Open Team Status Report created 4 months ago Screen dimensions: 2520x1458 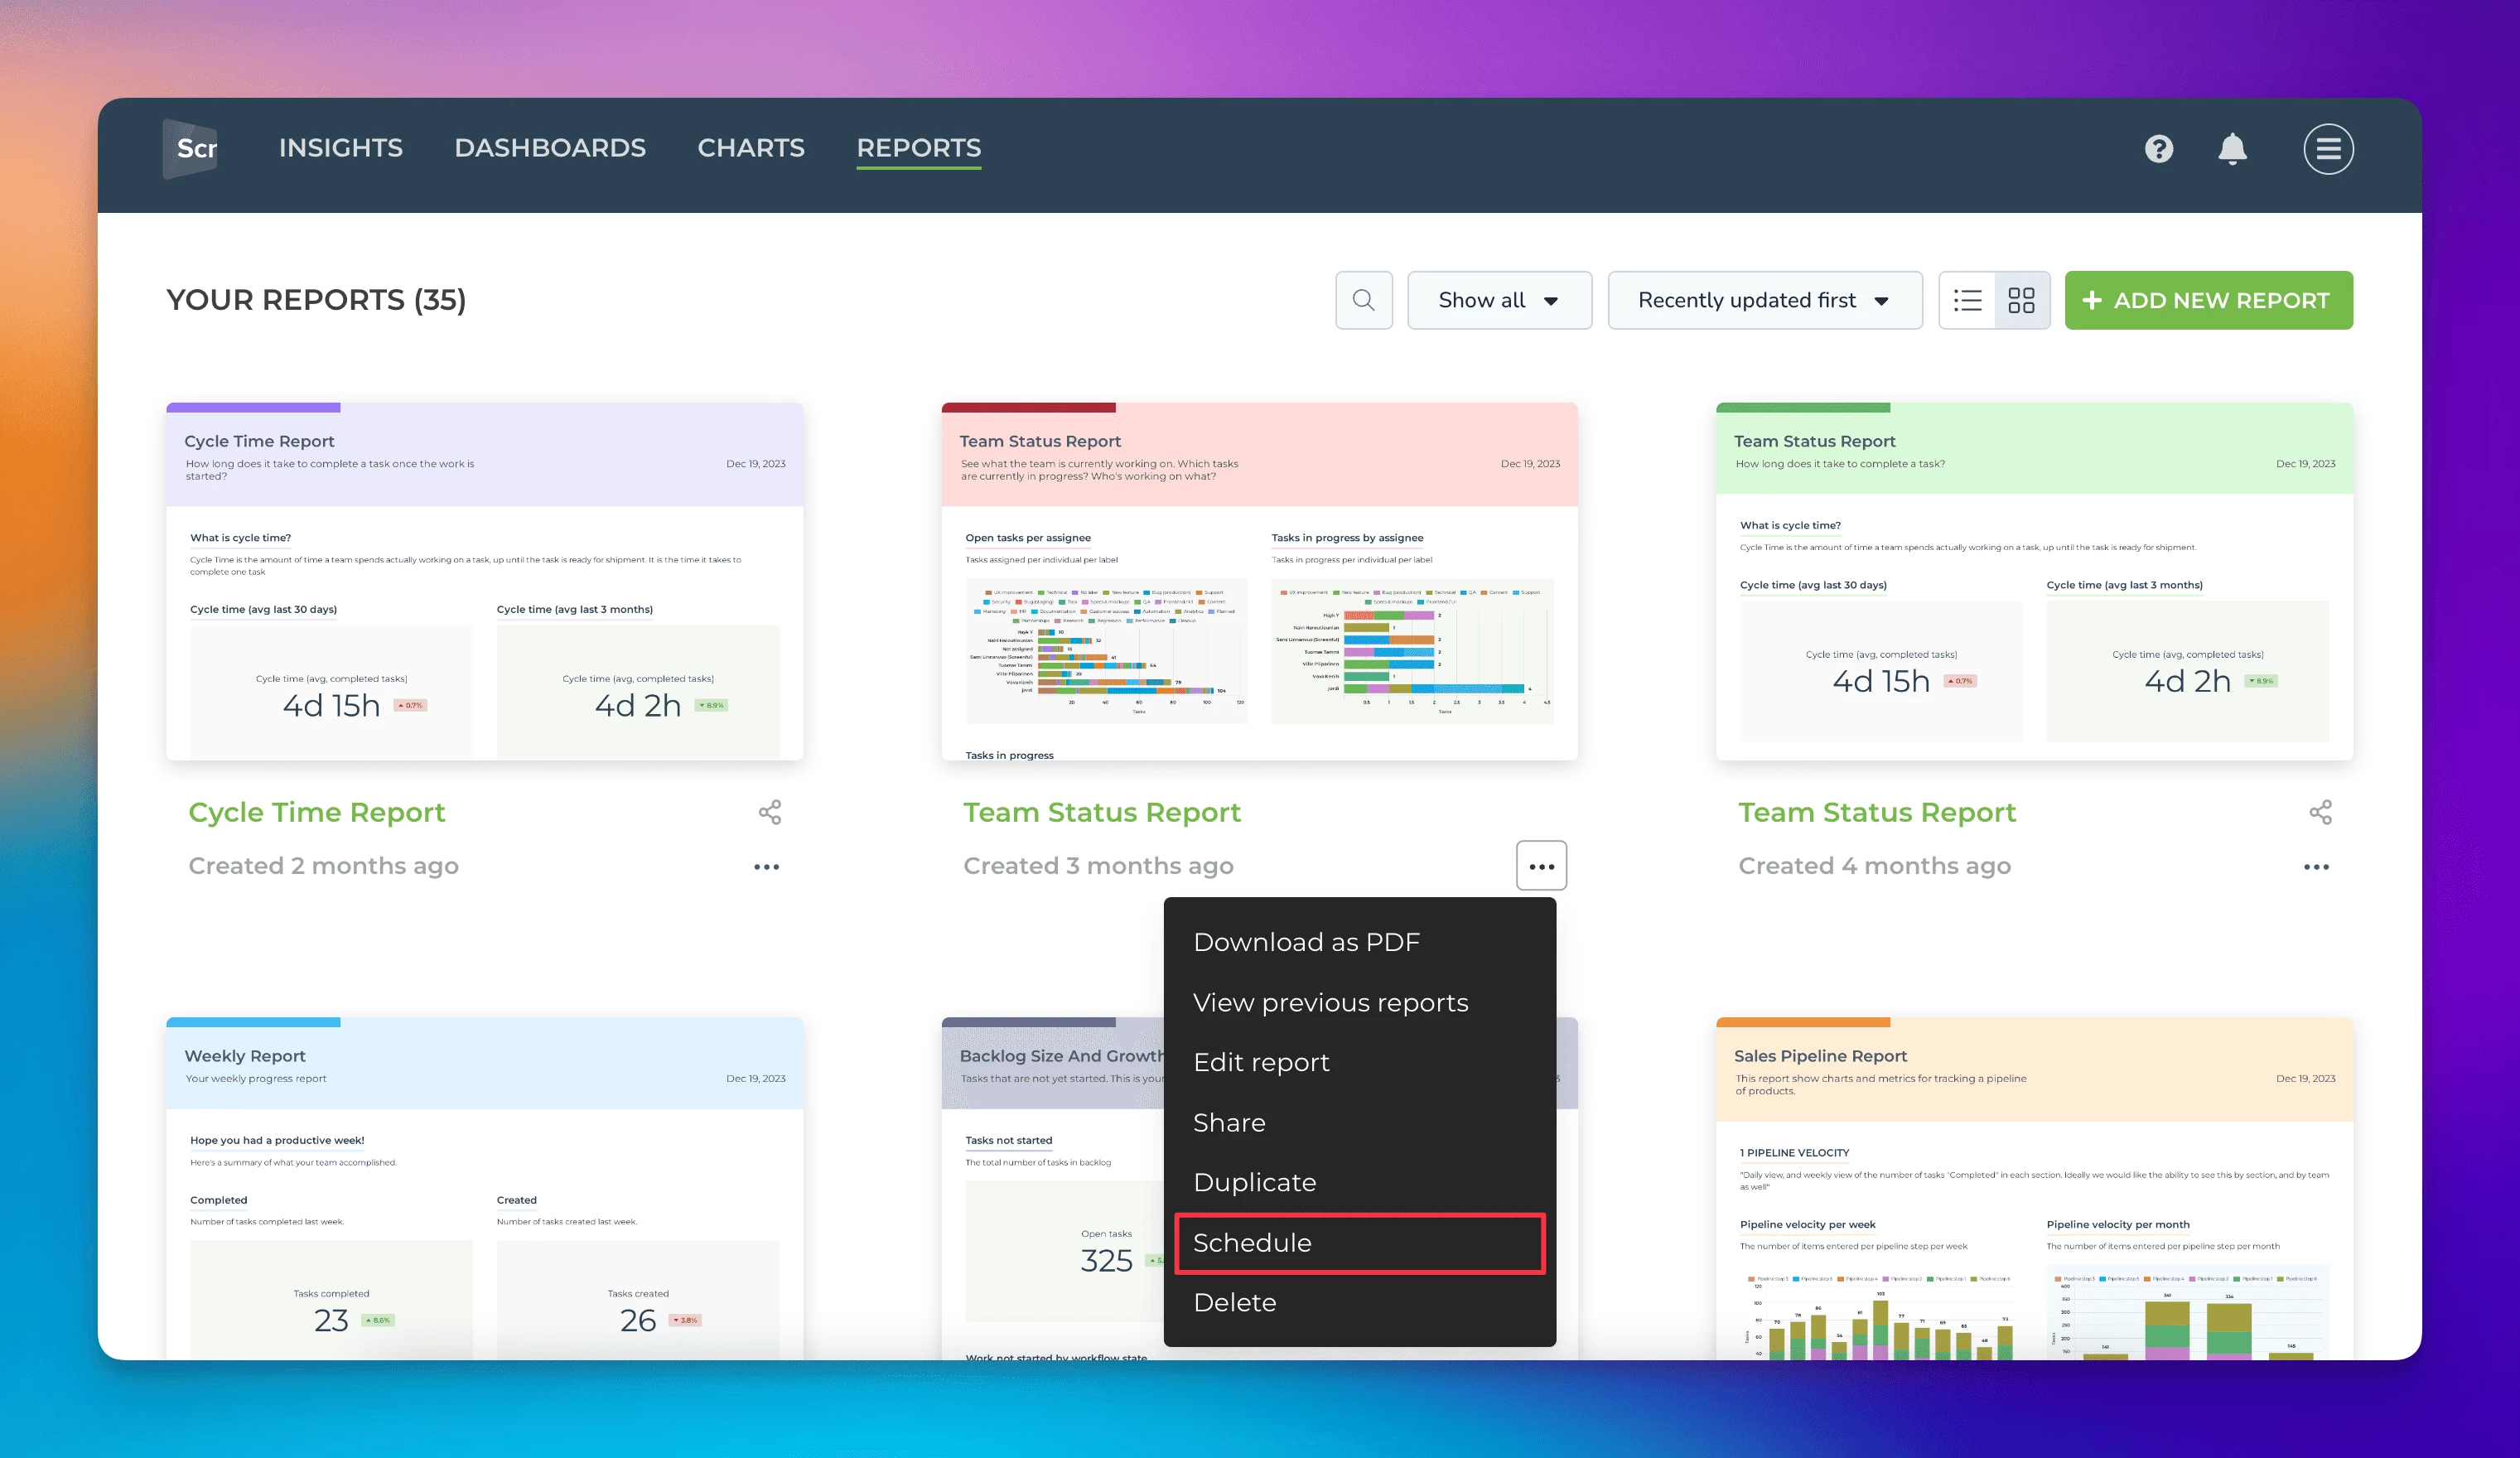click(x=1876, y=812)
